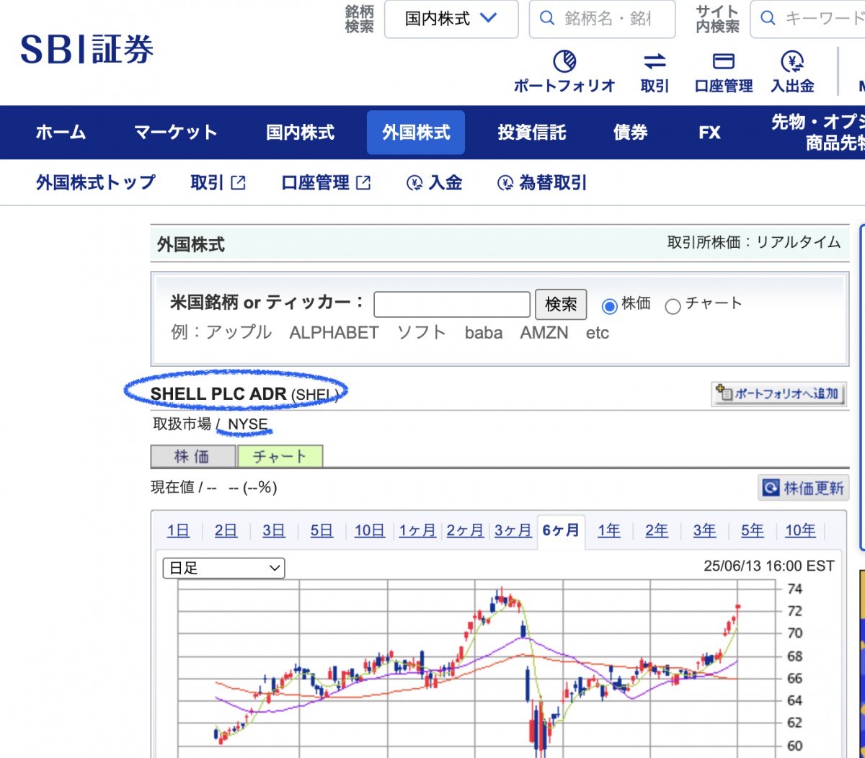
Task: Click the NYSE market label
Action: tap(247, 424)
